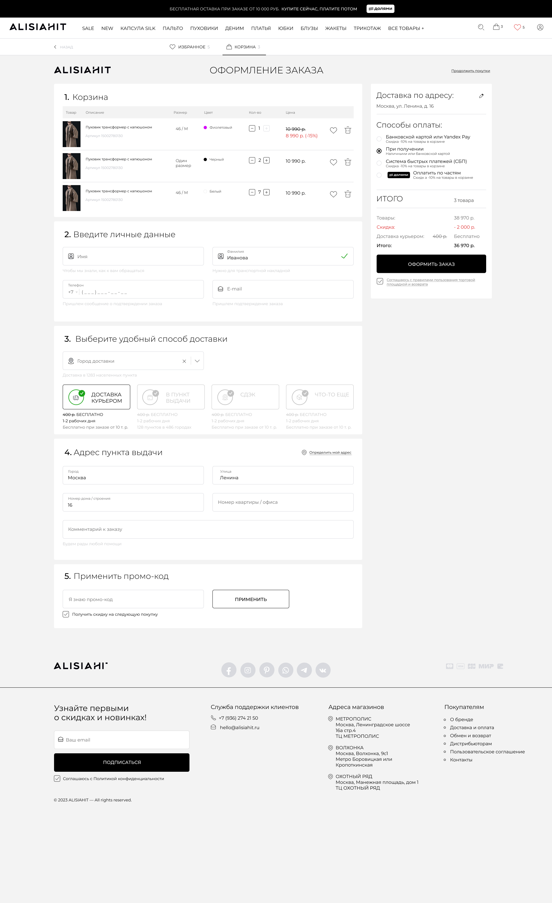Open the search magnifier in header

click(481, 27)
